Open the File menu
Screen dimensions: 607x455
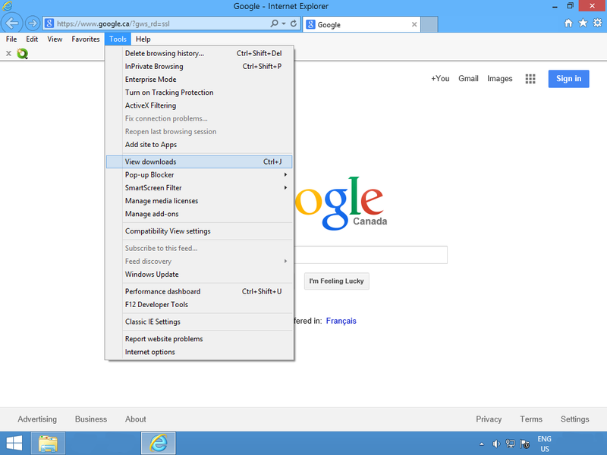(11, 39)
